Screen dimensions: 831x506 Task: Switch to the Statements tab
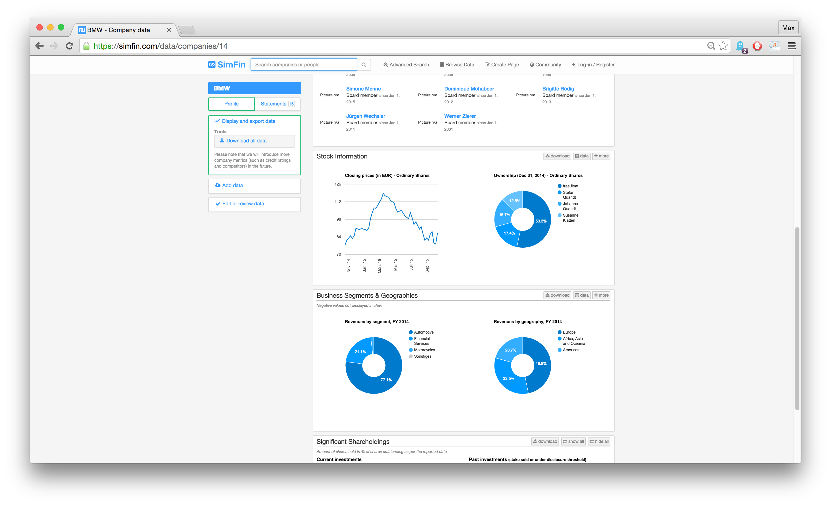(x=277, y=104)
